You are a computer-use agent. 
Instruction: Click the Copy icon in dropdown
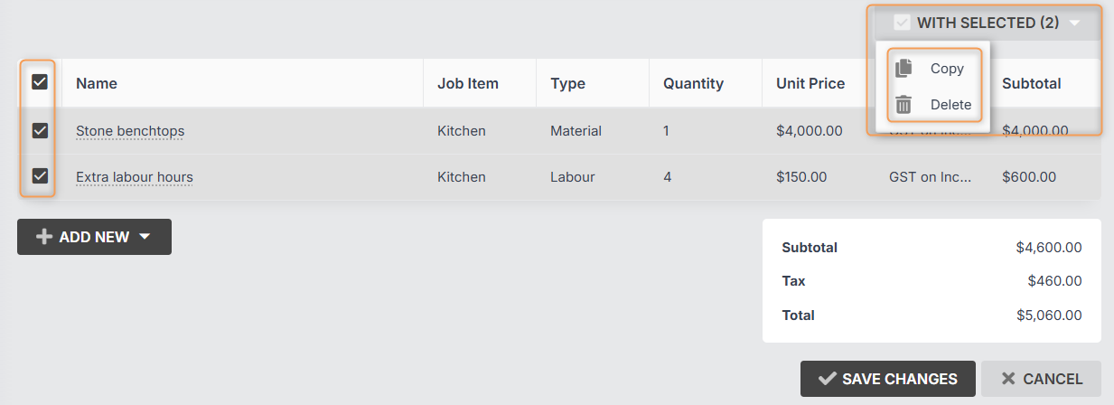[903, 69]
